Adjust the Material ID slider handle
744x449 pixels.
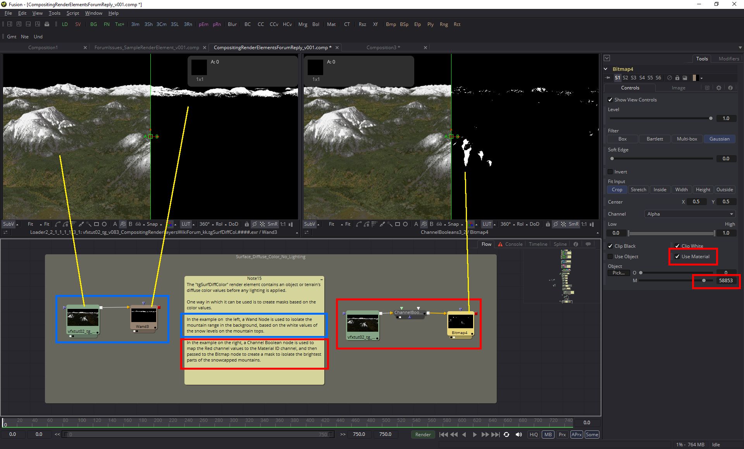704,281
